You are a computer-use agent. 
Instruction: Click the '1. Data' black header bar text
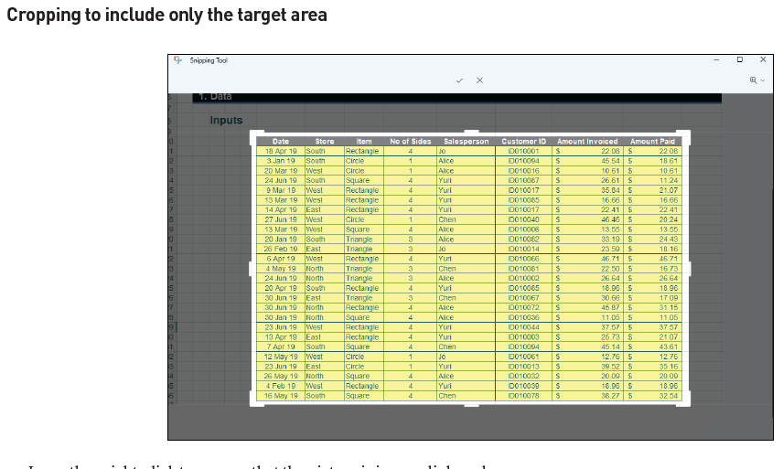[x=215, y=96]
